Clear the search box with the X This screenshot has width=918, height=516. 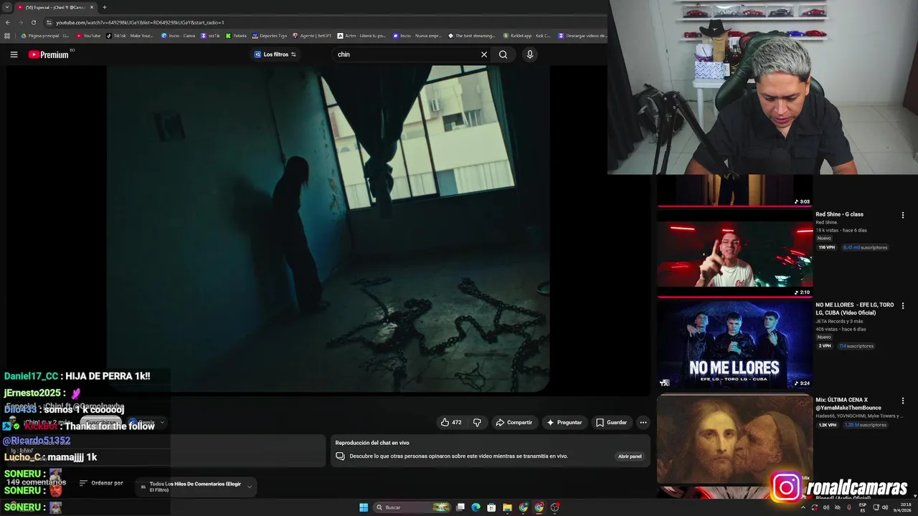(484, 54)
